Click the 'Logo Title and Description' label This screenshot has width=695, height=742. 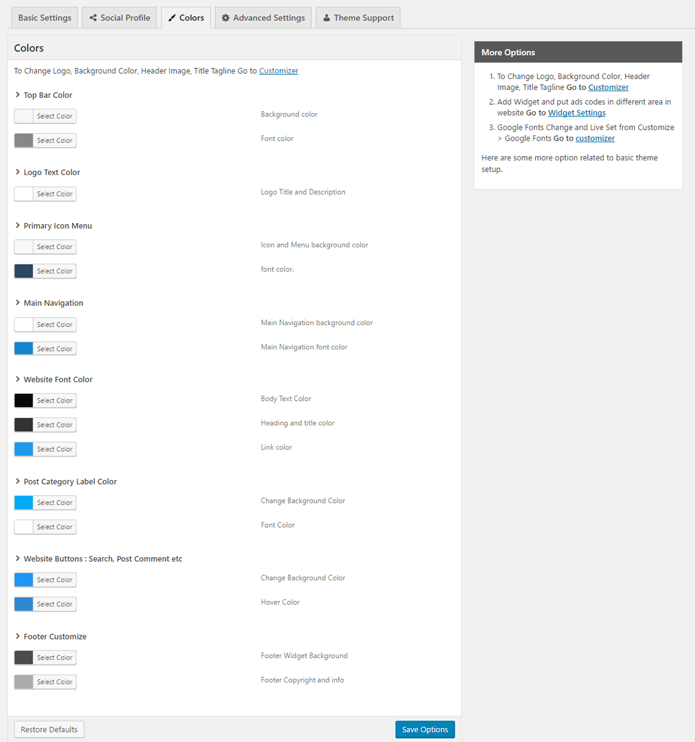click(303, 192)
